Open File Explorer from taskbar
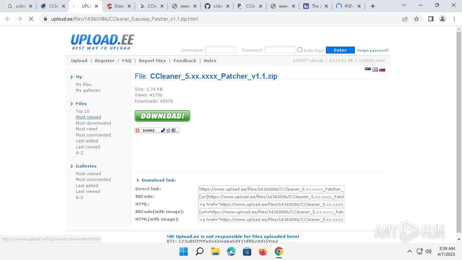 point(215,251)
